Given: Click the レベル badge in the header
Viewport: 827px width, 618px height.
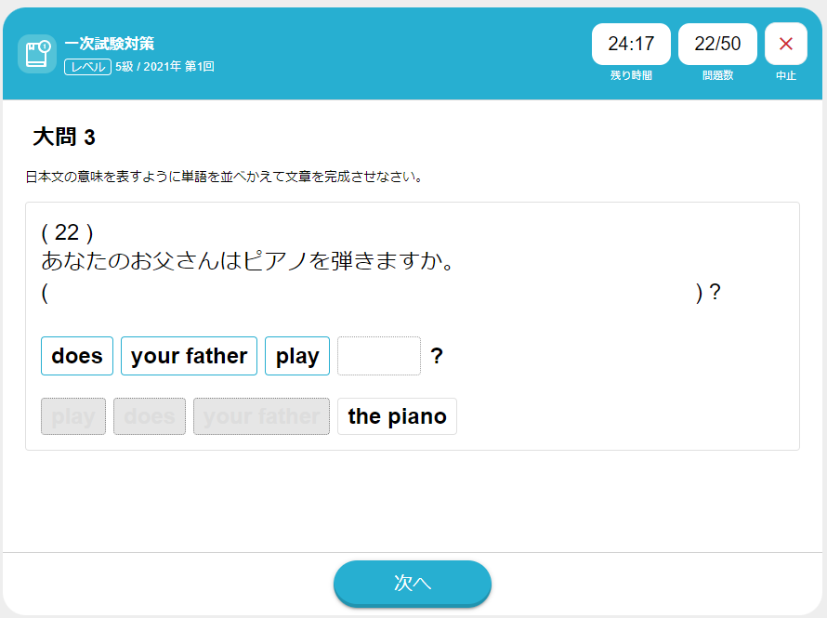Looking at the screenshot, I should click(87, 67).
